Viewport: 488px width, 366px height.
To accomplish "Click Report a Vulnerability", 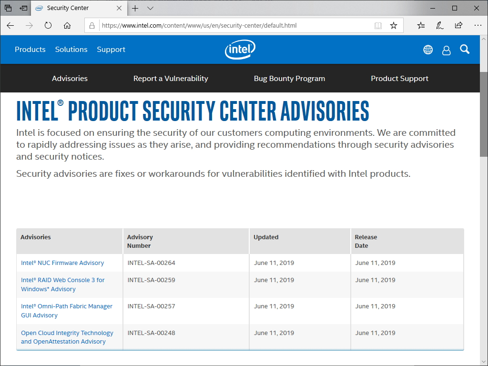I will pyautogui.click(x=171, y=78).
